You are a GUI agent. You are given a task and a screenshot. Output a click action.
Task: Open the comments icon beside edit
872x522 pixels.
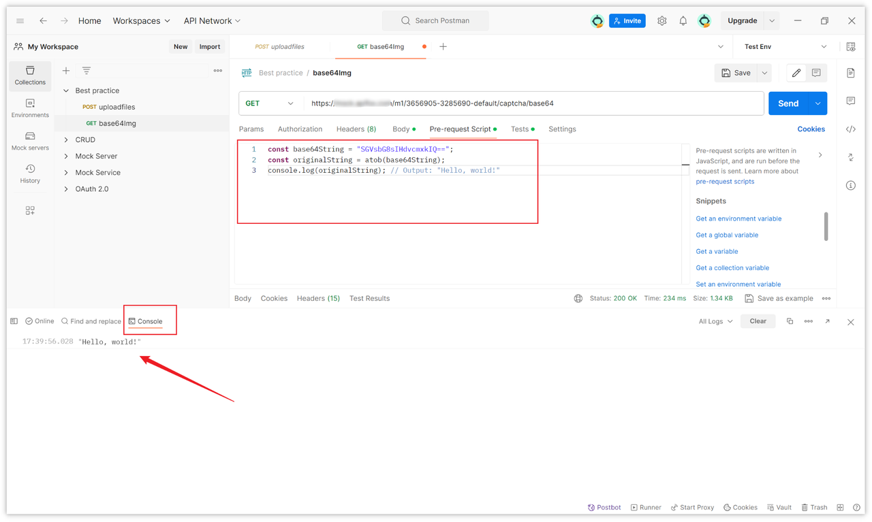point(816,73)
